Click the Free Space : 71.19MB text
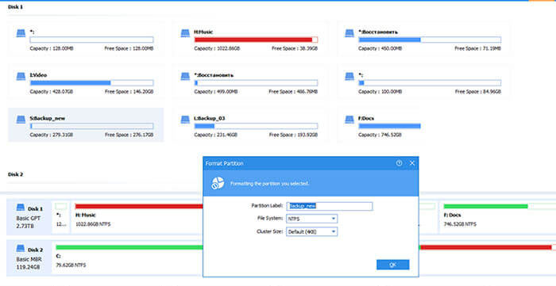 click(477, 48)
